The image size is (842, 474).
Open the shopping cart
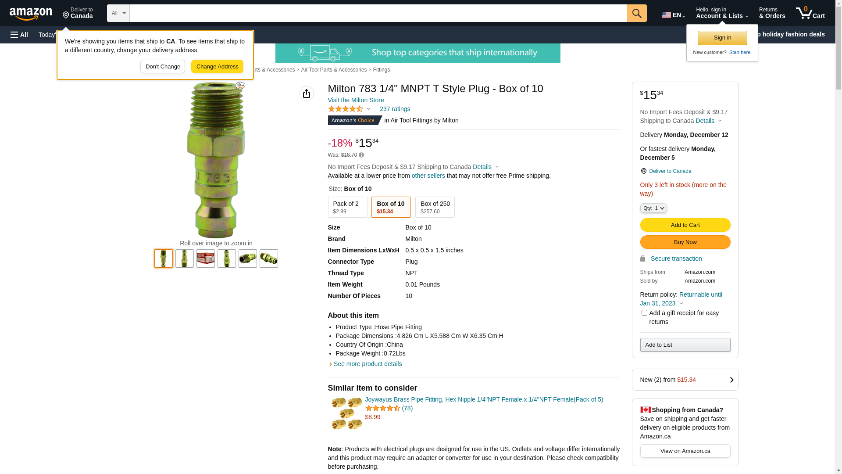[x=810, y=13]
